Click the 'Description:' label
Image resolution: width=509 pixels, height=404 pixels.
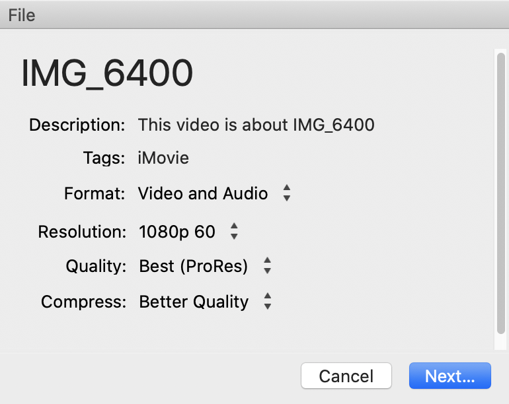[77, 124]
